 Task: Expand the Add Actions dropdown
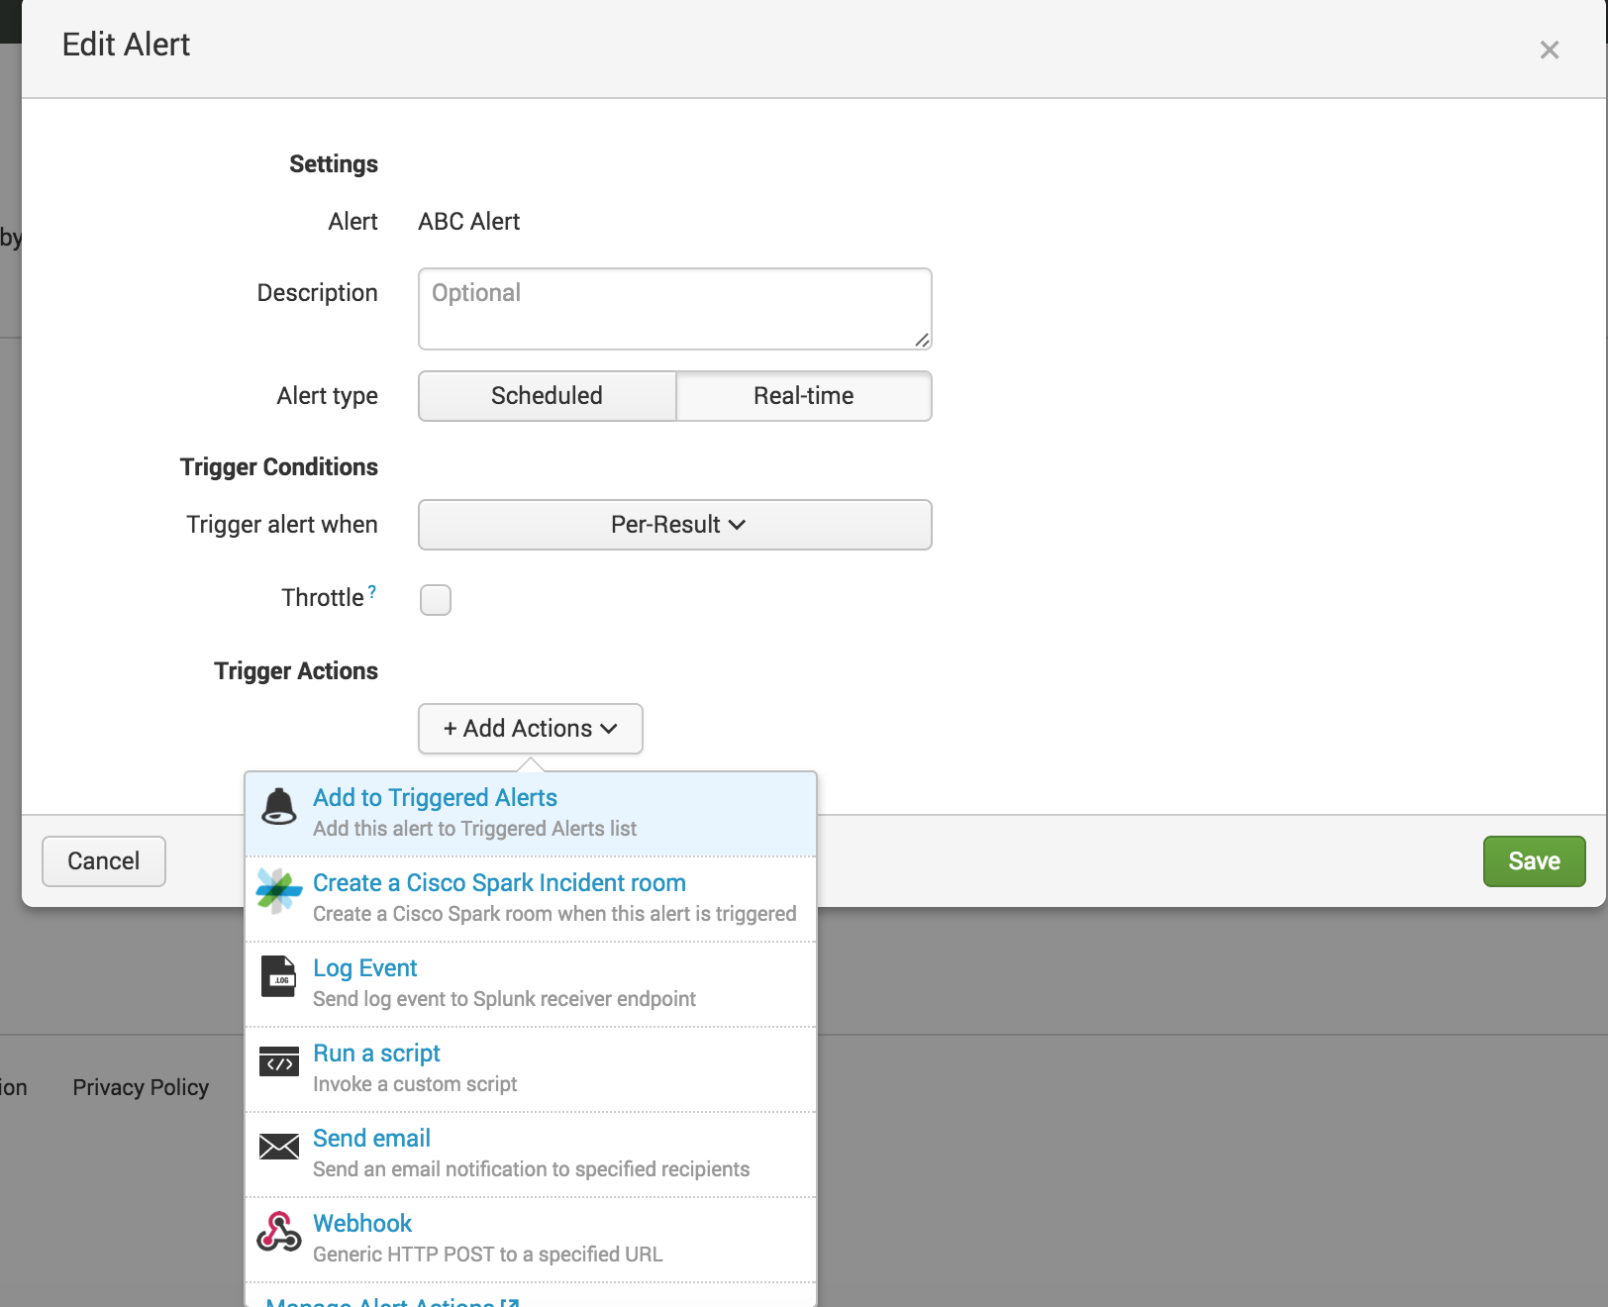tap(531, 729)
